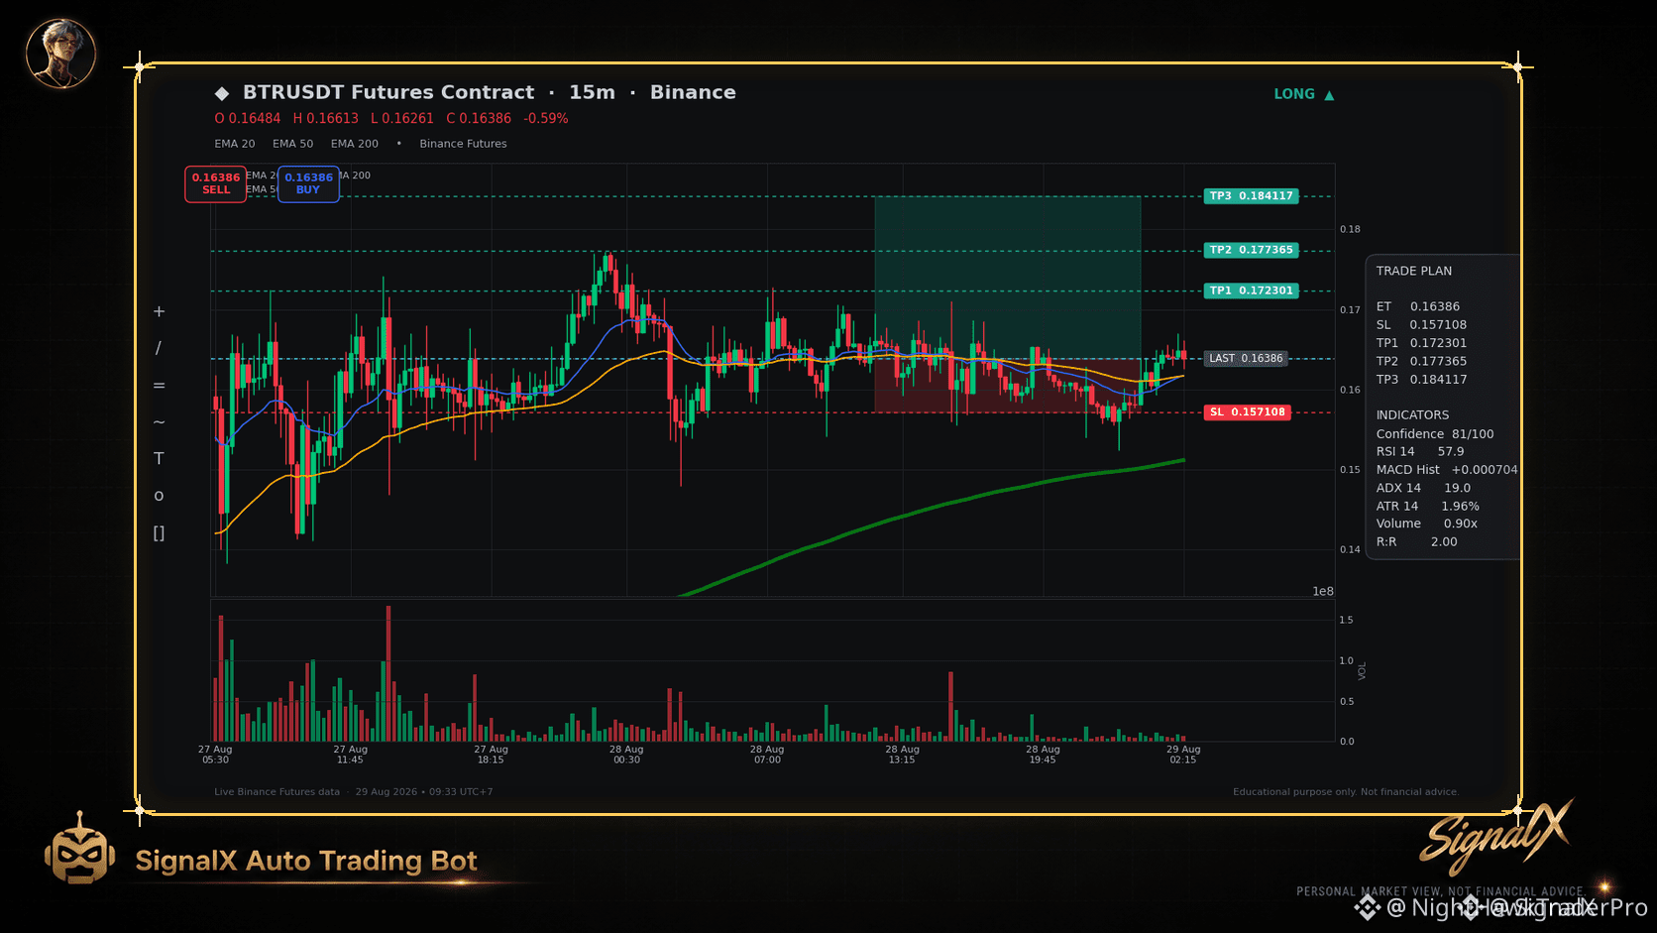
Task: Click the red SL 0.157108 chart label
Action: coord(1247,412)
